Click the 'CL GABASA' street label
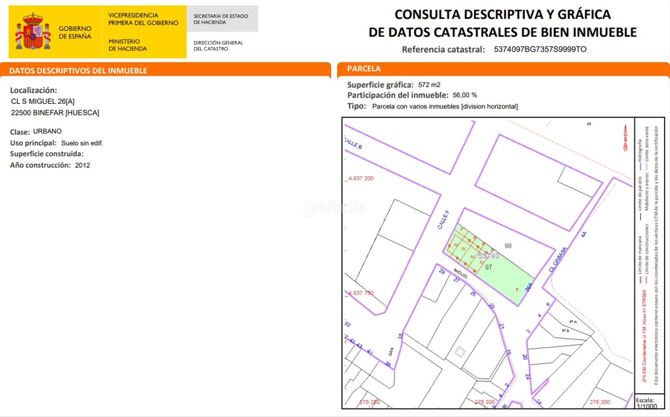Screen dimensions: 670x417 click(x=558, y=260)
